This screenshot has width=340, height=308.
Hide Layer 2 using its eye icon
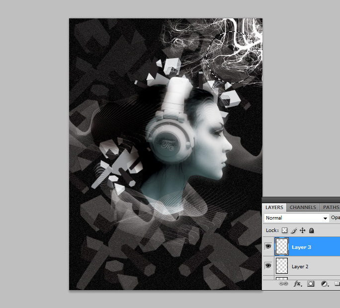268,266
